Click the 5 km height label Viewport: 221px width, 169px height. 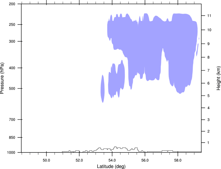(x=209, y=96)
